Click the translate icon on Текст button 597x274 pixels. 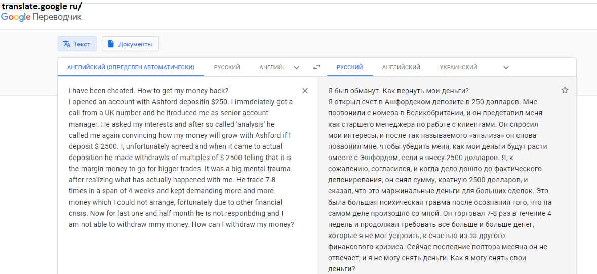67,44
